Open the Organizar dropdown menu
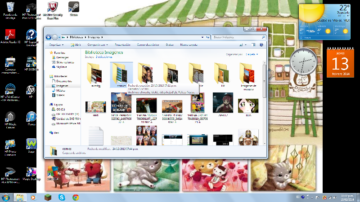 (56, 45)
